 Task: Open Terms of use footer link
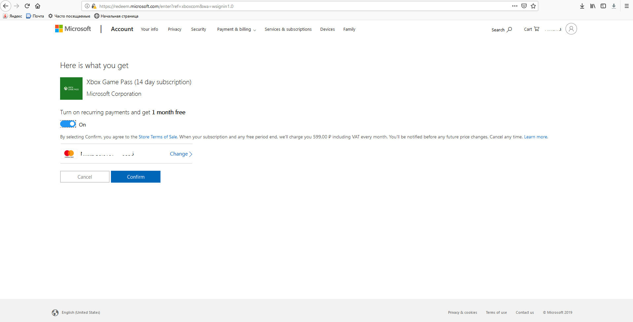tap(496, 312)
